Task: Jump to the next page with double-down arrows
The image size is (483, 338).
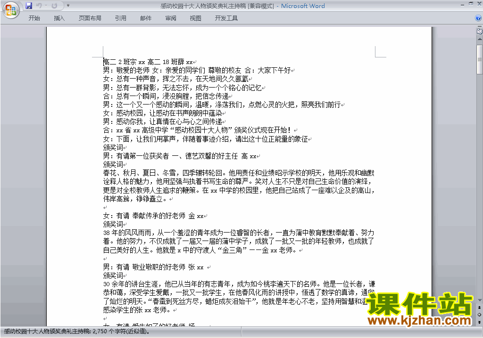Action: [480, 322]
